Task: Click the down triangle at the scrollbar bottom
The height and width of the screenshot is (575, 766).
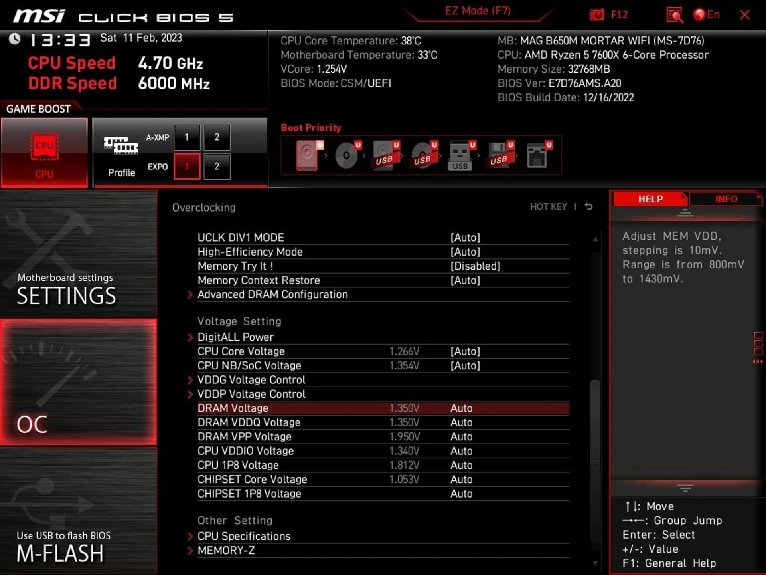Action: coord(595,563)
